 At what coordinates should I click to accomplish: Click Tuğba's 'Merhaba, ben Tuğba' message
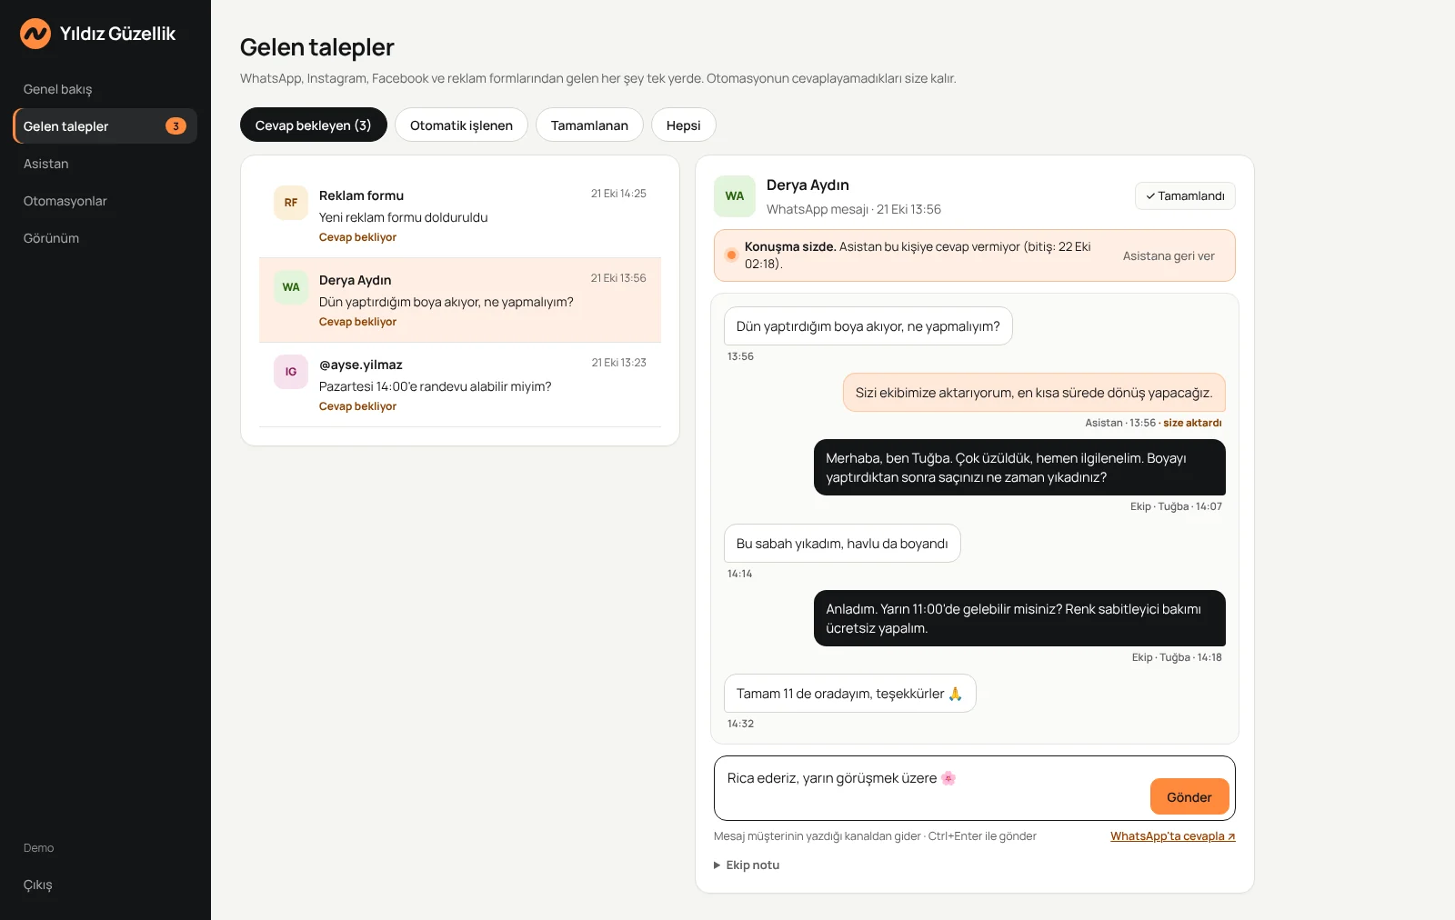(1019, 467)
